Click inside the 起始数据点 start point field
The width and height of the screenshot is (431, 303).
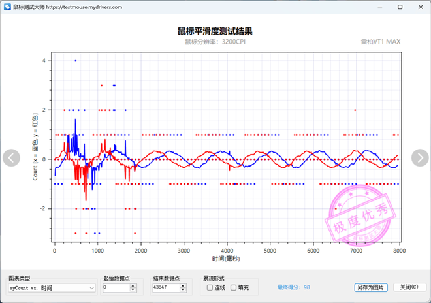click(x=116, y=287)
